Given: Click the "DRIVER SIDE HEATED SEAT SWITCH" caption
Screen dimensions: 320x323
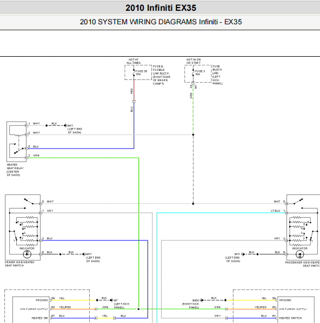Looking at the screenshot, I should coord(19,264).
